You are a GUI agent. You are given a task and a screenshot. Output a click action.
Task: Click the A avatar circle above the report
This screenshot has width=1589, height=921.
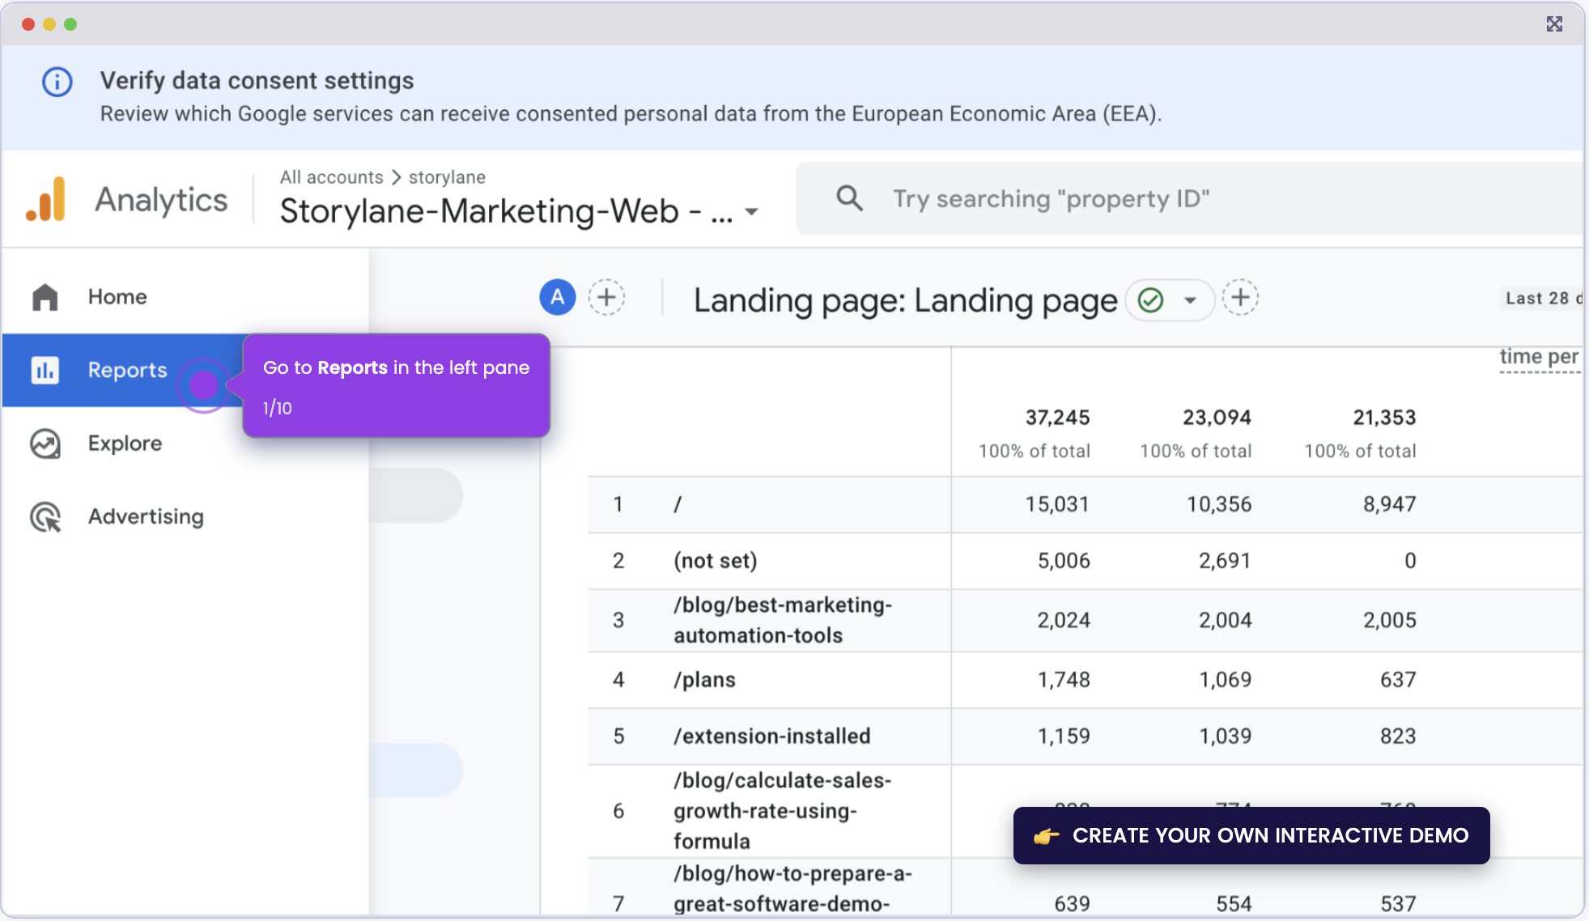(557, 298)
